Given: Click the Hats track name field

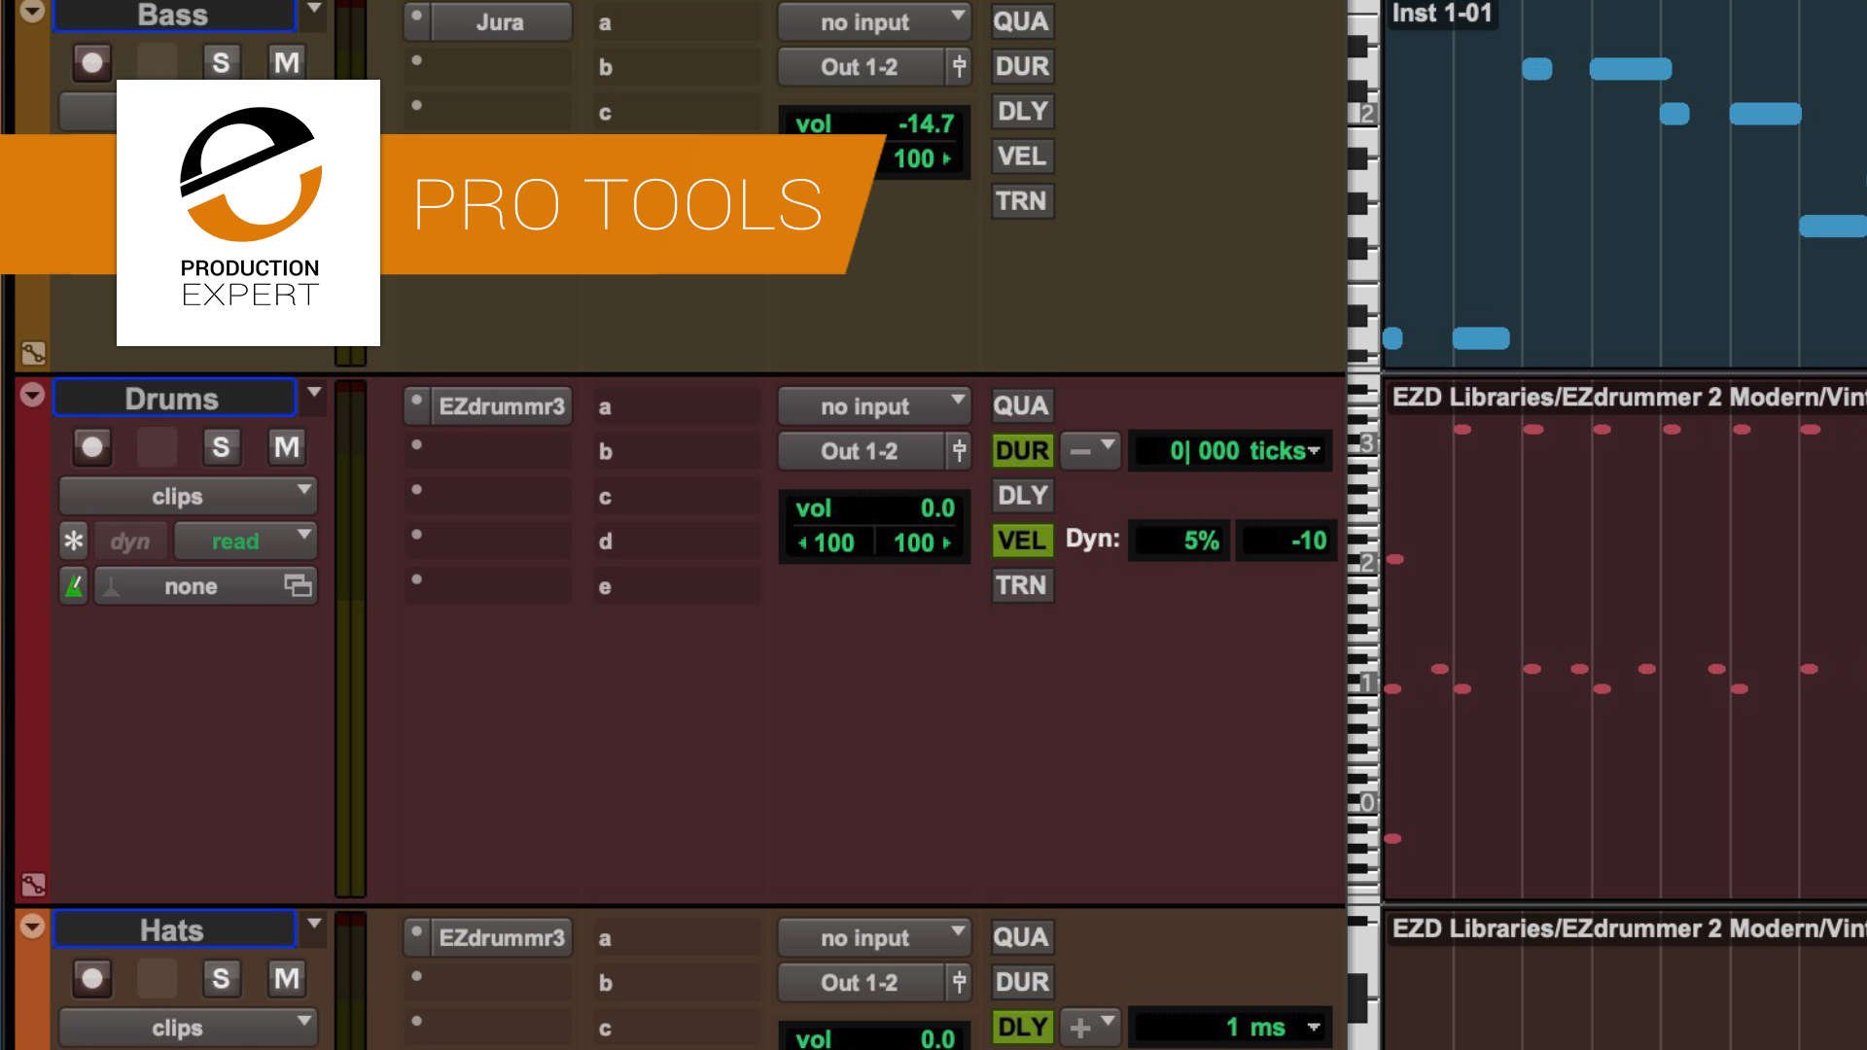Looking at the screenshot, I should point(174,929).
